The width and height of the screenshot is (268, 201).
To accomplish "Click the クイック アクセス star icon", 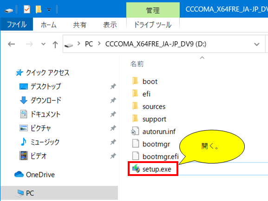I will 19,73.
